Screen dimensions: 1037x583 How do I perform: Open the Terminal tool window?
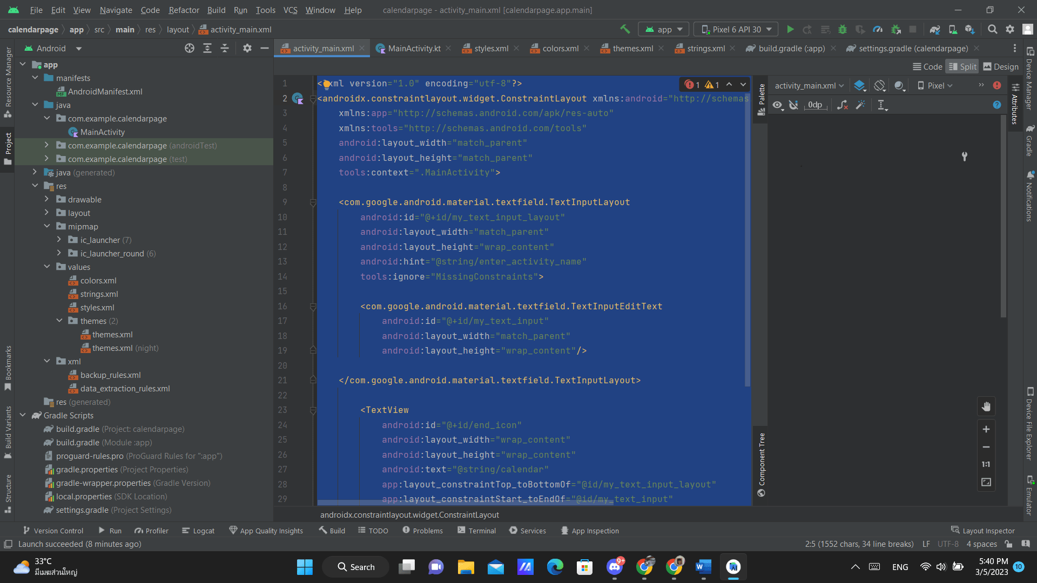476,531
